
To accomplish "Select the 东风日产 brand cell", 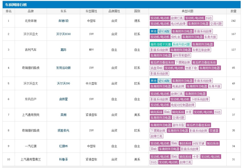I will click(31, 99).
